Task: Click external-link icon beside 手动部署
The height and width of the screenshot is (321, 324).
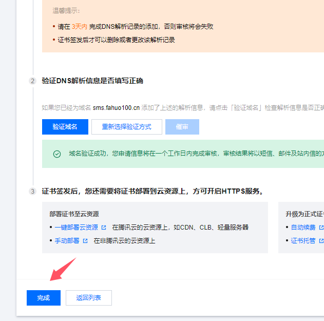Action: [x=85, y=241]
